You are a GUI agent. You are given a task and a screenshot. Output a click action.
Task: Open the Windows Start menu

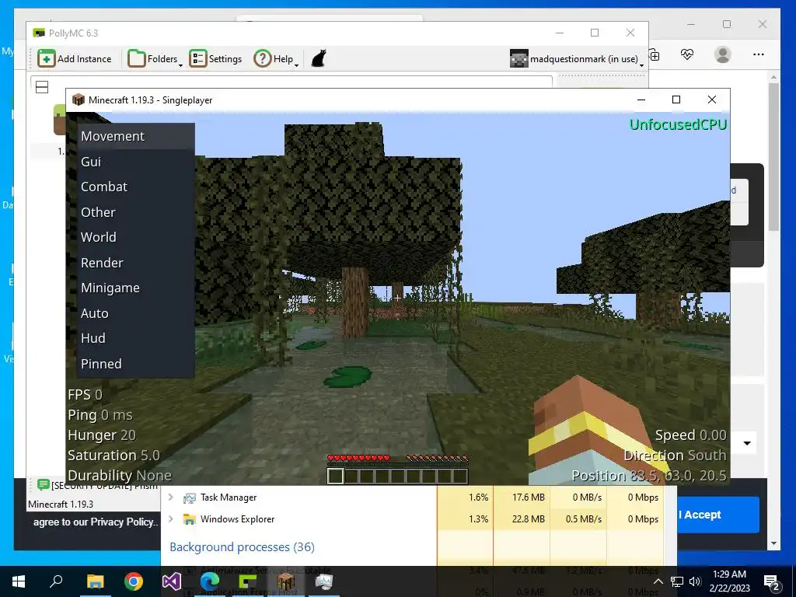click(x=19, y=581)
